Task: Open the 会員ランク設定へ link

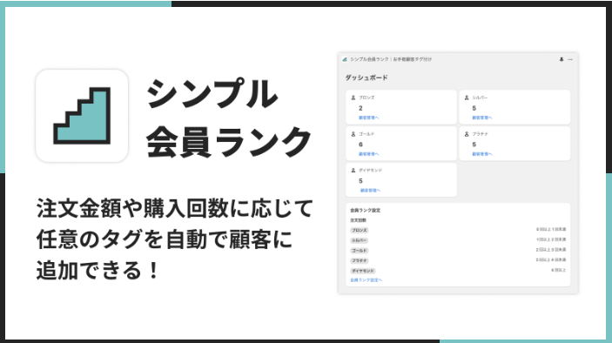Action: pos(367,279)
